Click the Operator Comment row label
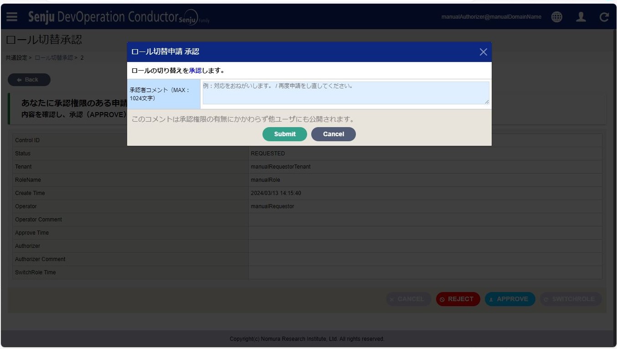Image resolution: width=617 pixels, height=349 pixels. pyautogui.click(x=38, y=220)
